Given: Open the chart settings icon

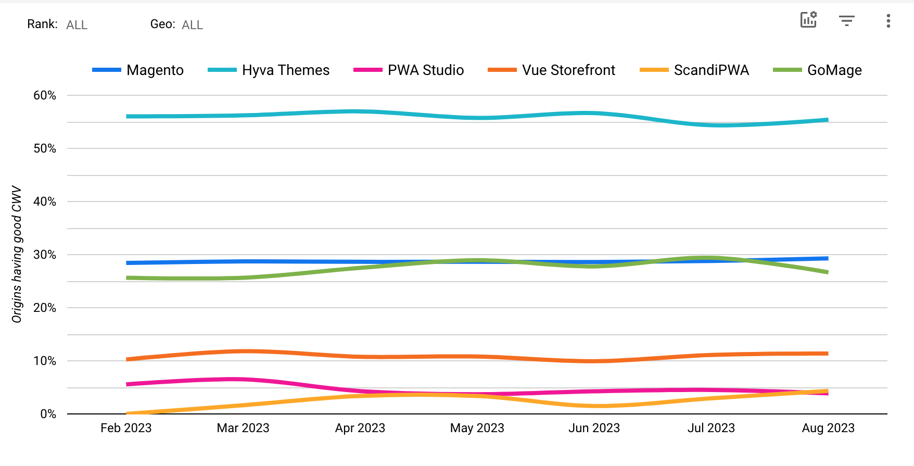Looking at the screenshot, I should point(808,20).
